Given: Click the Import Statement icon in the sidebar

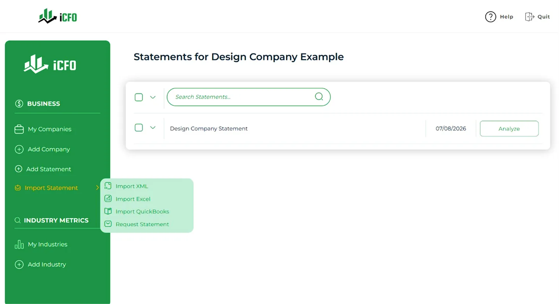Looking at the screenshot, I should (18, 188).
